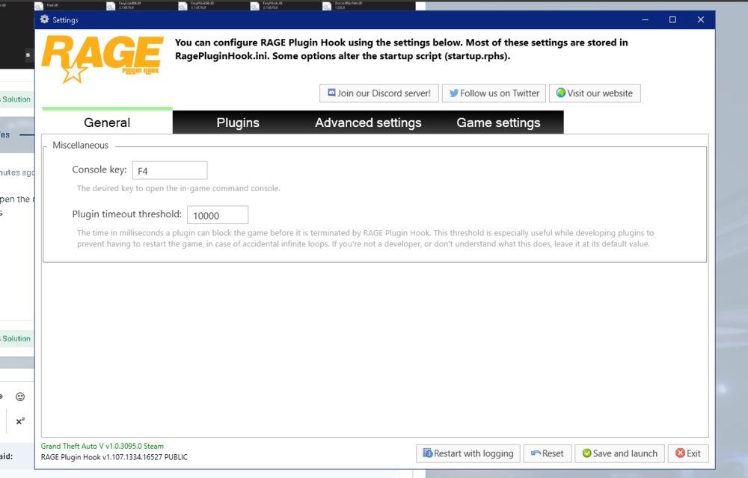The image size is (748, 478).
Task: Click the smiley emoji icon in the left sidebar
Action: [x=20, y=397]
